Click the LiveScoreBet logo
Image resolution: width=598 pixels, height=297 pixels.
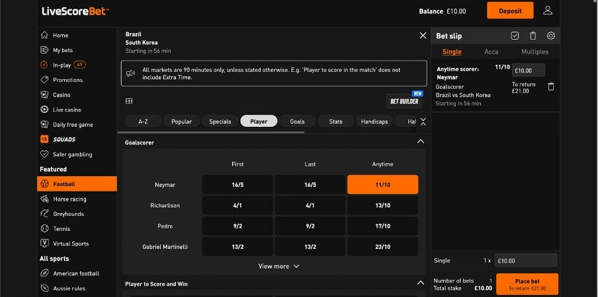pyautogui.click(x=75, y=11)
